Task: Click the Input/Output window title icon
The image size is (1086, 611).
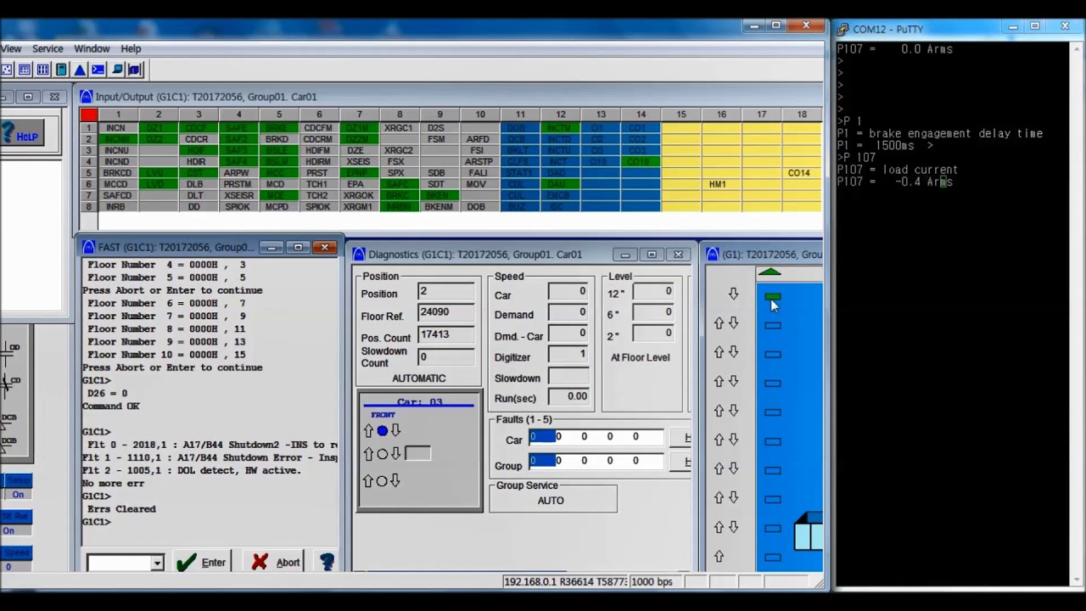Action: tap(86, 97)
